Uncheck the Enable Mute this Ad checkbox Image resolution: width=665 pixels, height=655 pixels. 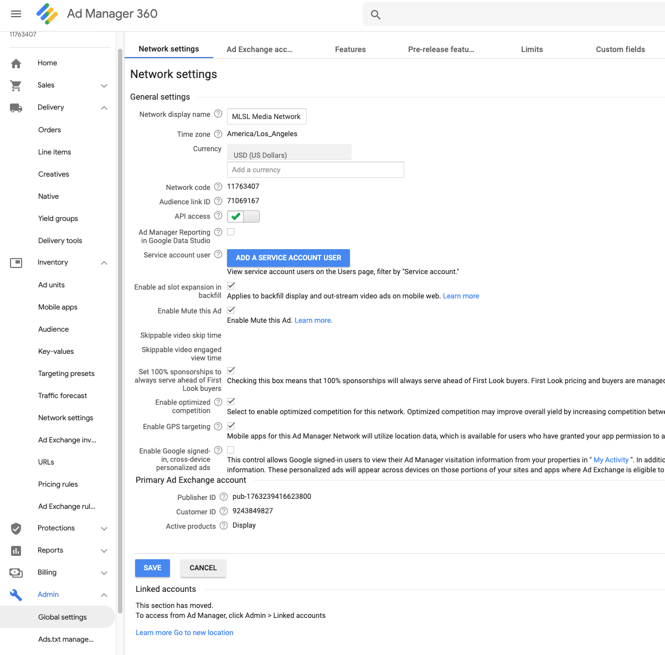(231, 311)
